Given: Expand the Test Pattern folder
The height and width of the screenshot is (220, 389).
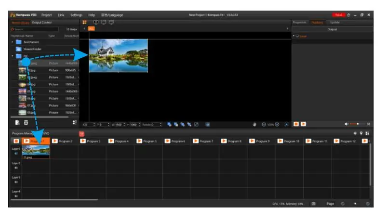Looking at the screenshot, I should coord(13,42).
